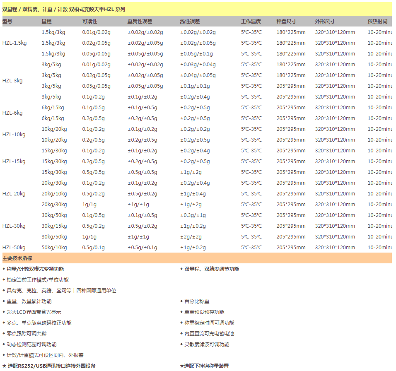The width and height of the screenshot is (396, 371).
Task: Select the HZL-1.5kg model label
Action: pos(14,43)
